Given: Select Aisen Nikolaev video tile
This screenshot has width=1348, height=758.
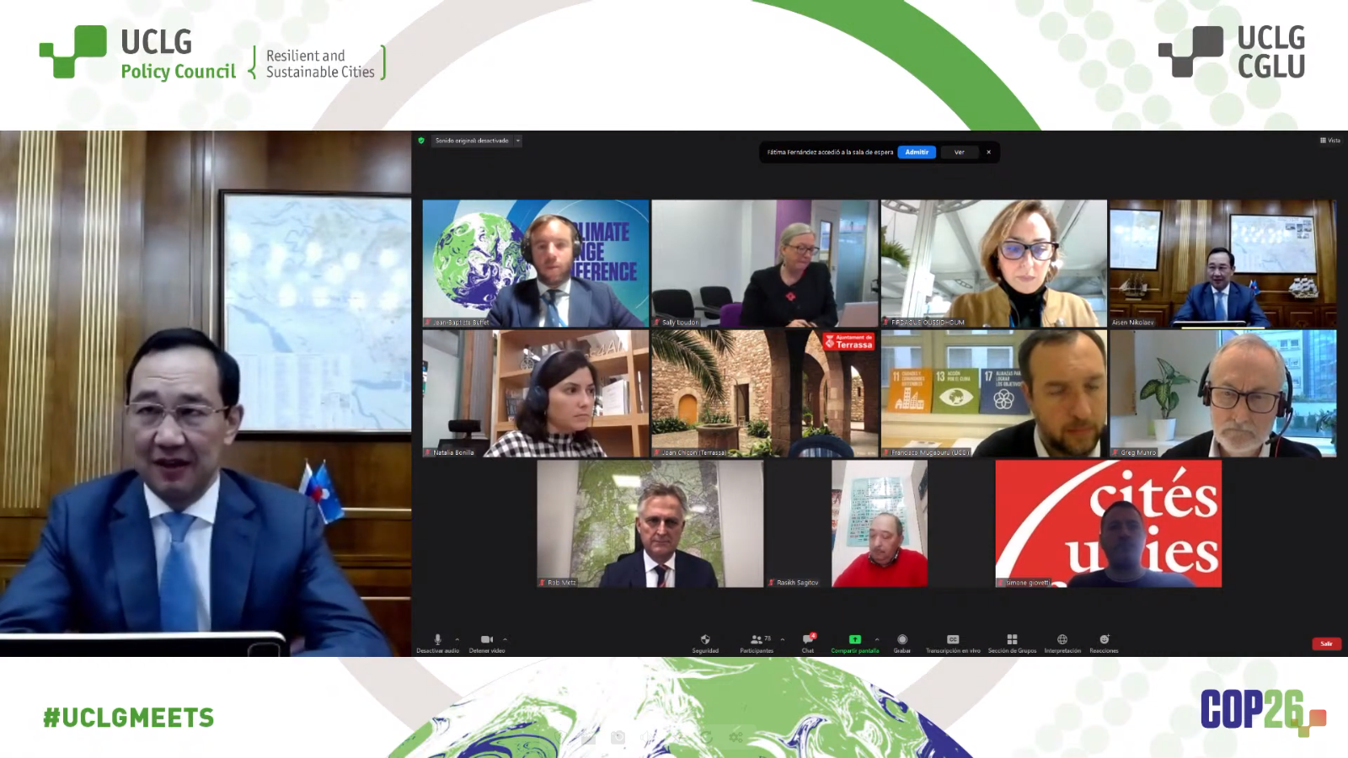Looking at the screenshot, I should point(1222,264).
